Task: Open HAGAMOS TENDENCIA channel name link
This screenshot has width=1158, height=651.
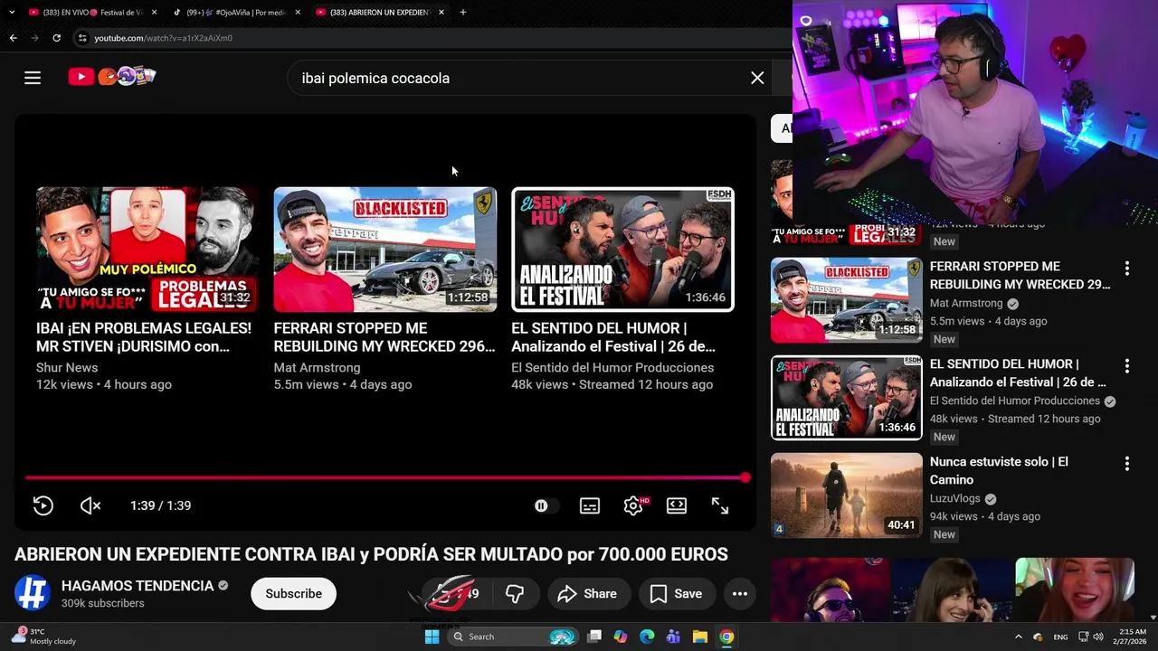Action: pos(138,586)
